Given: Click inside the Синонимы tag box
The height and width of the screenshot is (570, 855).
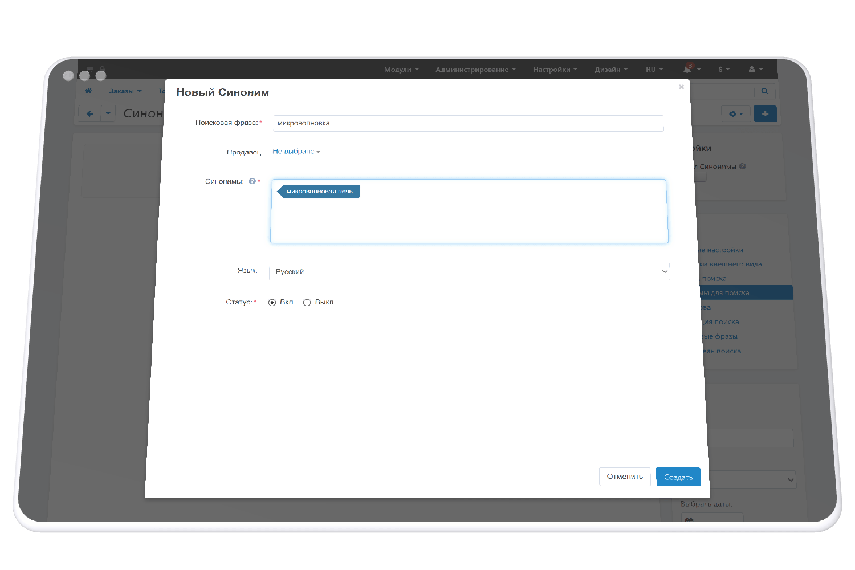Looking at the screenshot, I should tap(469, 211).
